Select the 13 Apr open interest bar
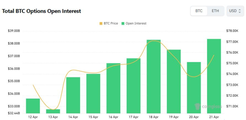246x120 pixels. click(53, 111)
